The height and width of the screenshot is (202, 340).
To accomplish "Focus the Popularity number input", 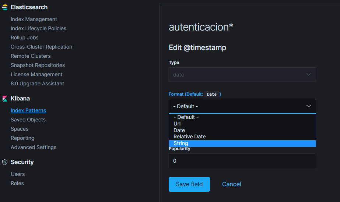I will click(x=242, y=161).
